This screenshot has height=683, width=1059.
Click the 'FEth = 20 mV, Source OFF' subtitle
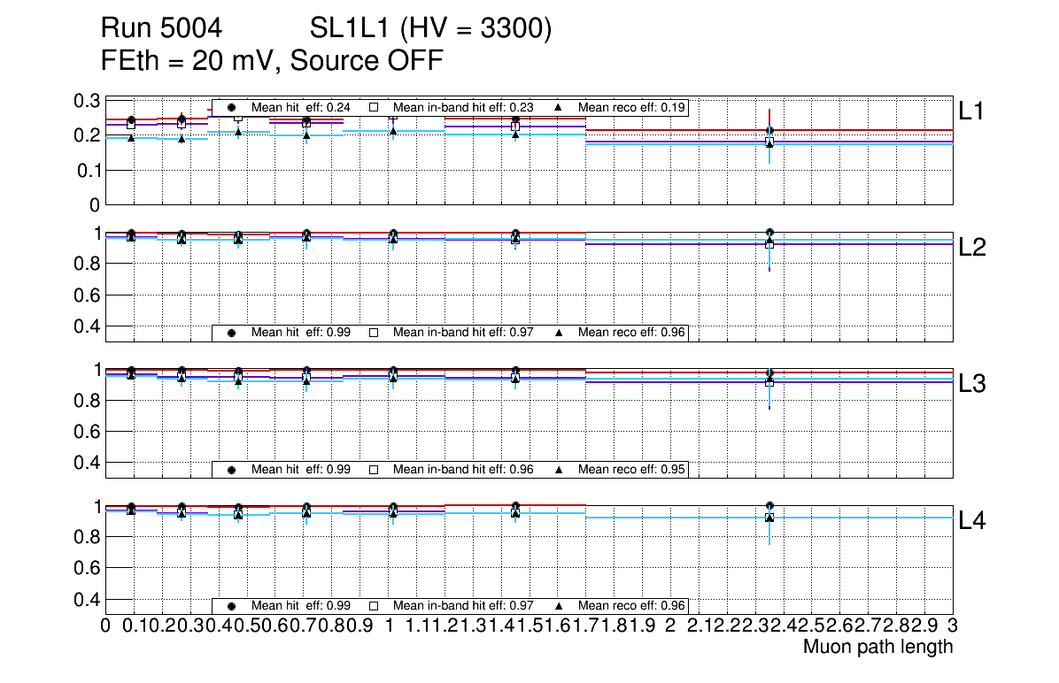click(x=272, y=60)
